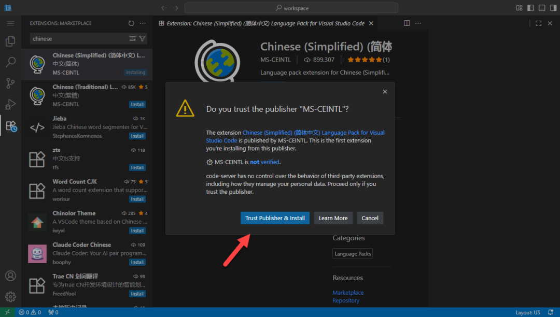
Task: Open the Accounts icon in activity bar
Action: (10, 276)
